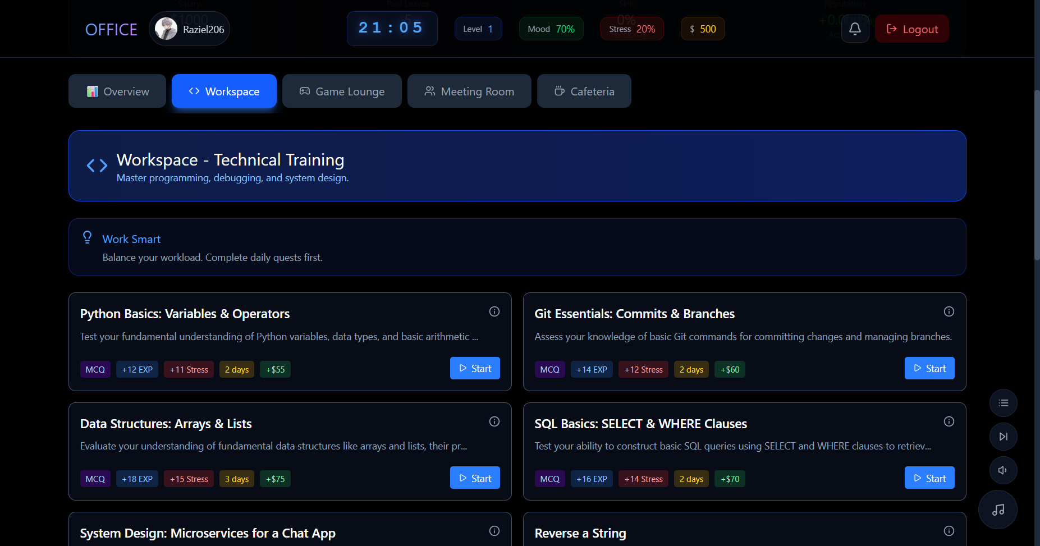Click the +12 Stress tag
Screen dimensions: 1040x546
pyautogui.click(x=644, y=369)
